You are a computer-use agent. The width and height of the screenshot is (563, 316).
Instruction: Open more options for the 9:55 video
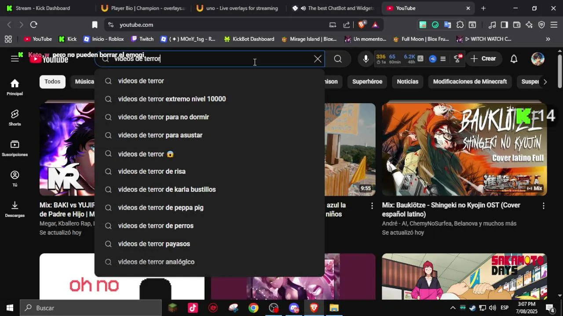click(372, 205)
